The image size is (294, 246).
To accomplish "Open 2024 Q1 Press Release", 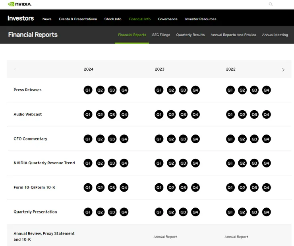I will pos(88,90).
